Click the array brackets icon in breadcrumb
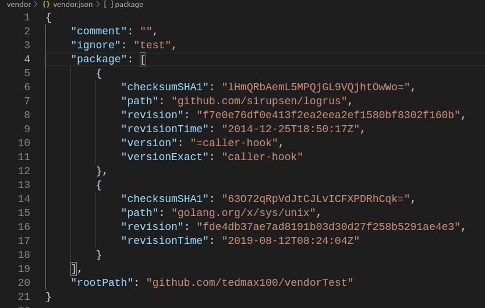This screenshot has height=308, width=485. pyautogui.click(x=108, y=4)
